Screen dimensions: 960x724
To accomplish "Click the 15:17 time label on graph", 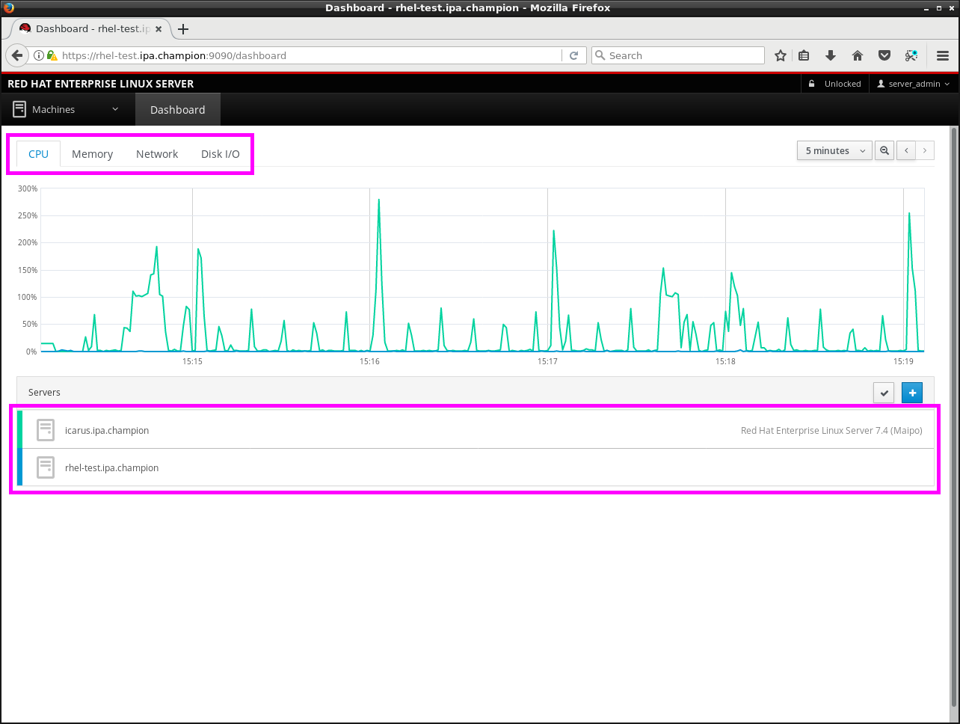I will tap(547, 361).
